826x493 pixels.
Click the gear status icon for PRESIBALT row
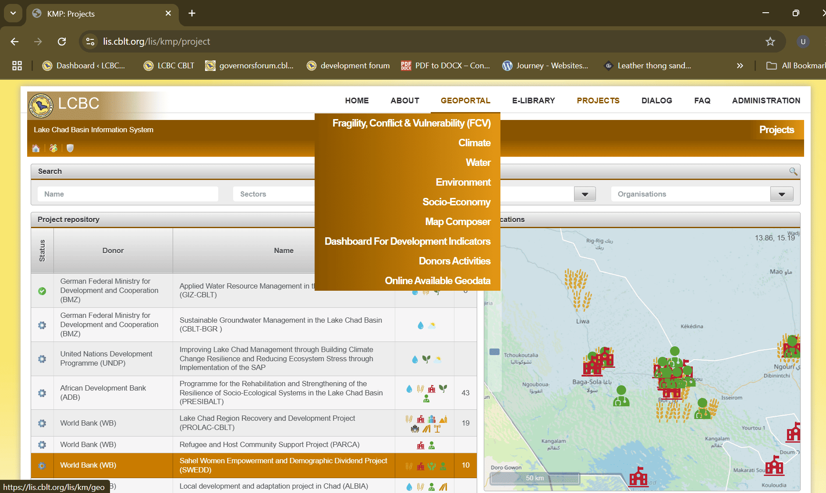(42, 393)
